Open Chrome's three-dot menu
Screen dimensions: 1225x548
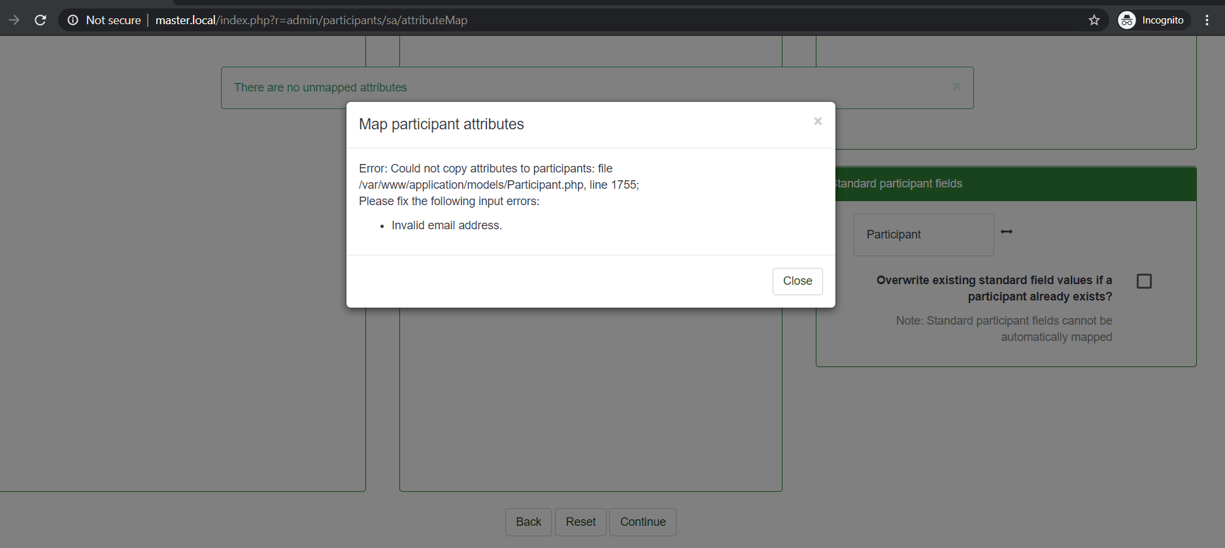pyautogui.click(x=1207, y=20)
